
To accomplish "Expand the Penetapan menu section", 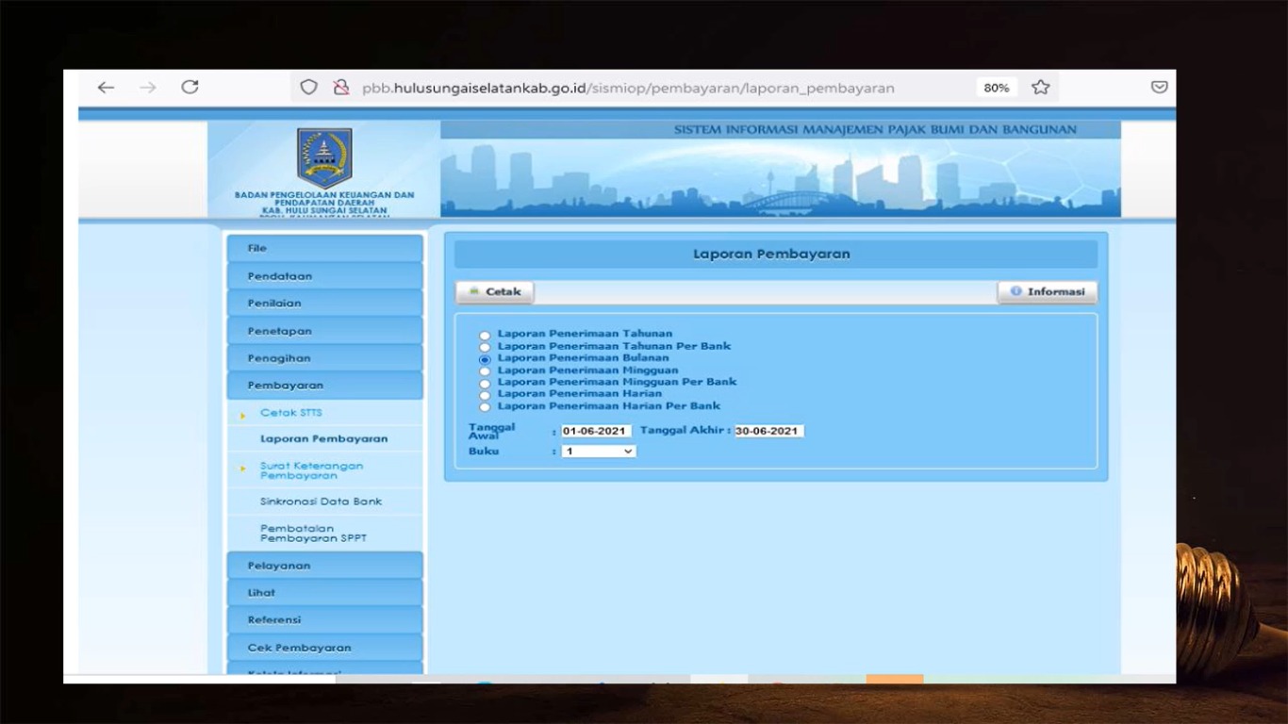I will pos(324,331).
